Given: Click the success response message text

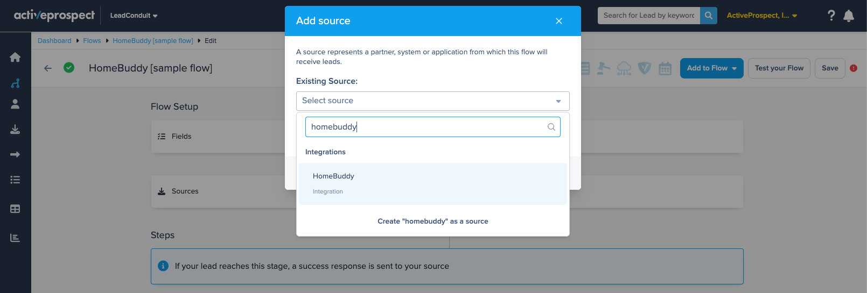Looking at the screenshot, I should click(312, 266).
